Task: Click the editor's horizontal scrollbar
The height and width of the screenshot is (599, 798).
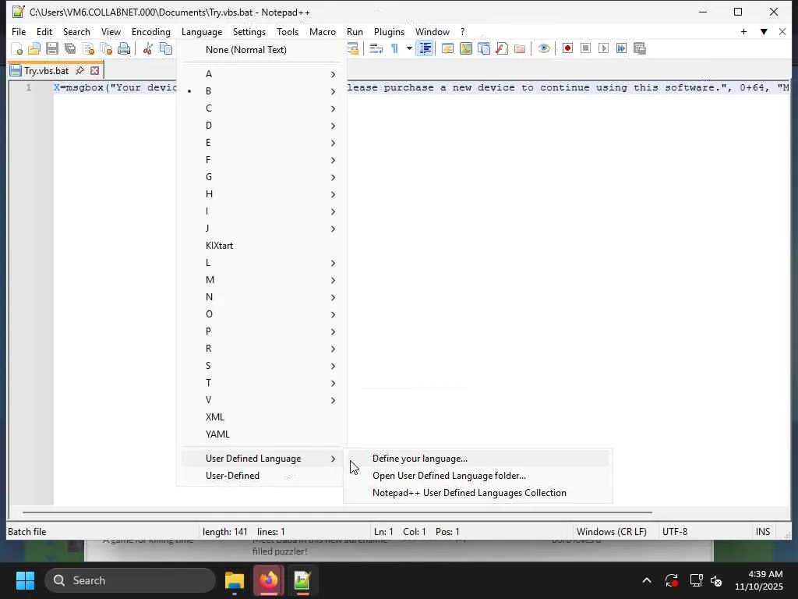Action: pos(337,512)
